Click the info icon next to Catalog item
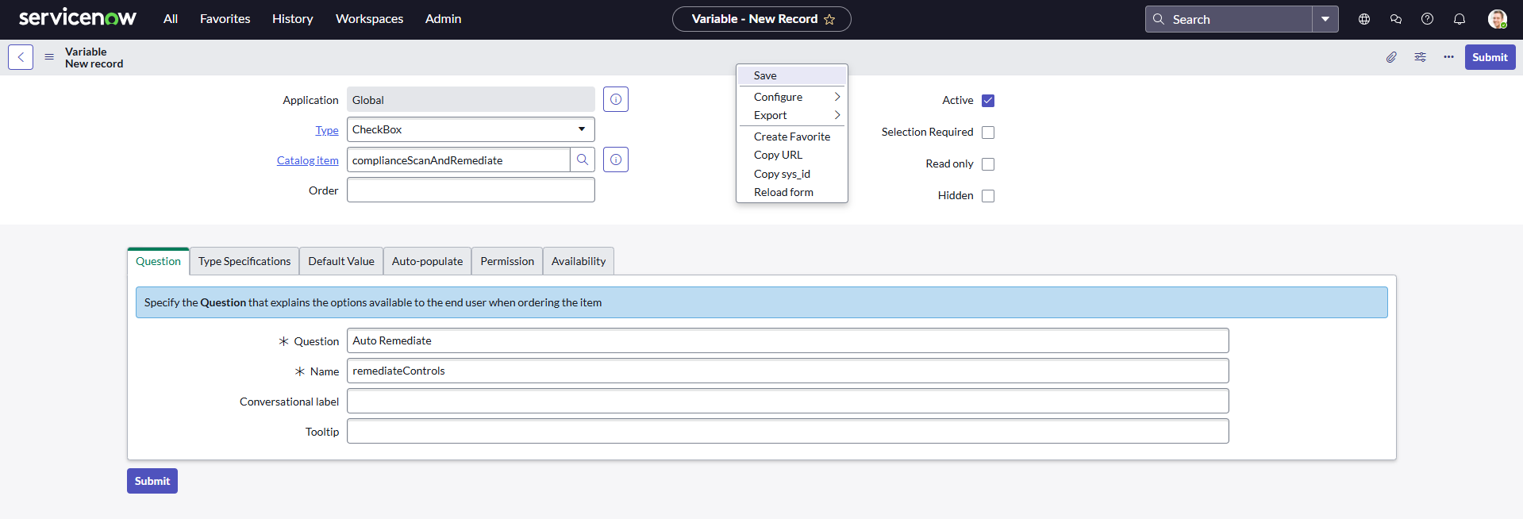 click(616, 160)
